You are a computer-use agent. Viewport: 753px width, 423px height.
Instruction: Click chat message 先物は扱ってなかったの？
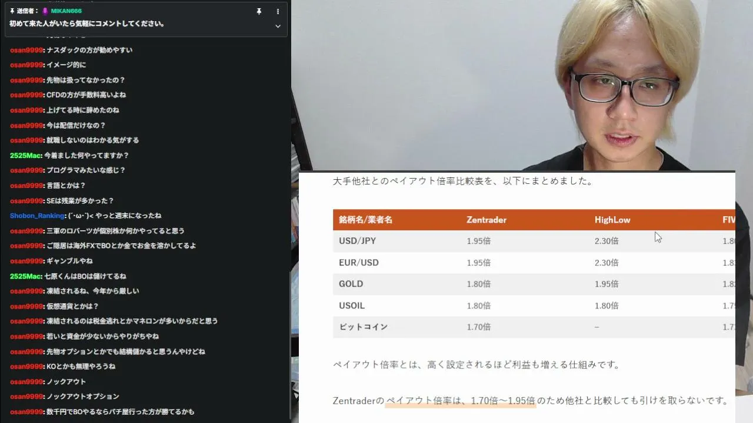tap(86, 80)
